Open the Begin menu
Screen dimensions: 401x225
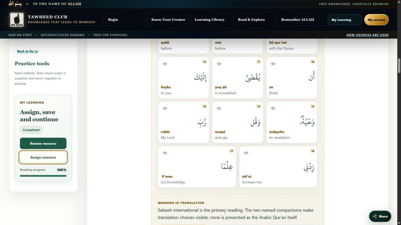(113, 19)
